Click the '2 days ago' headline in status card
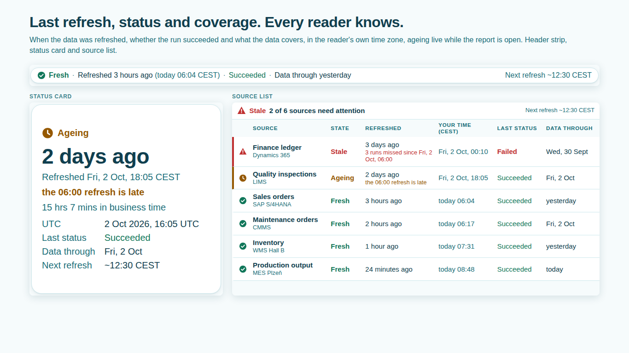 point(96,156)
